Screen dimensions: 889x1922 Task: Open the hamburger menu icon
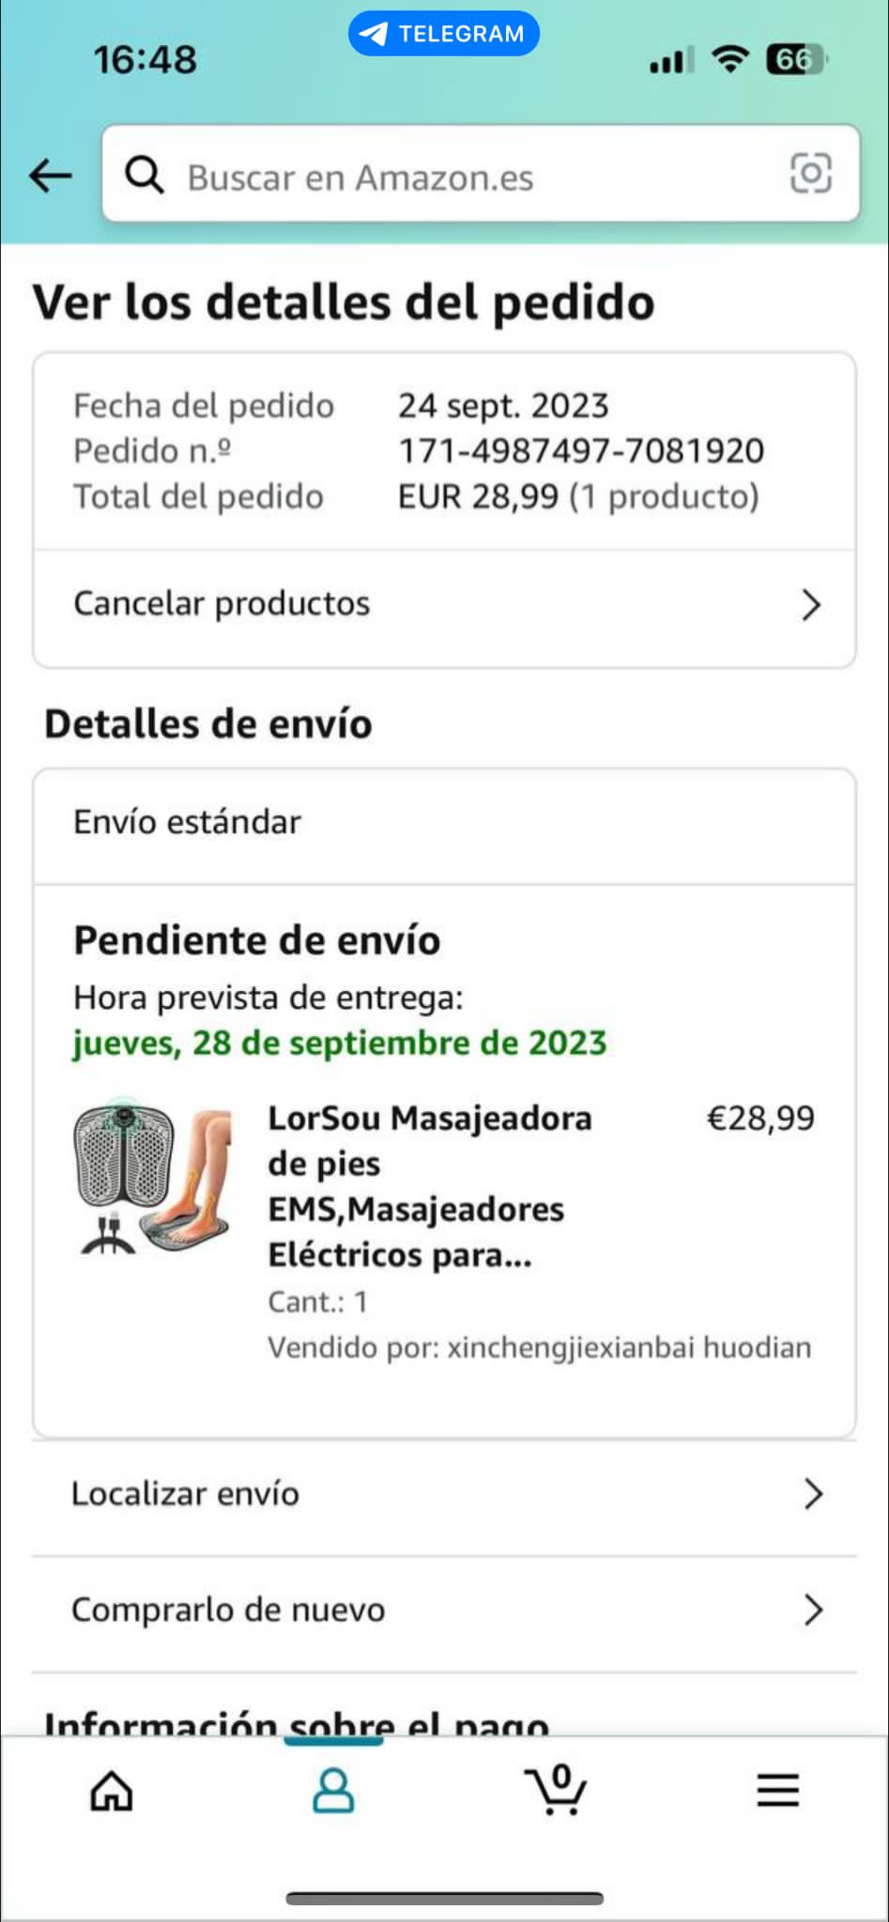click(x=778, y=1791)
